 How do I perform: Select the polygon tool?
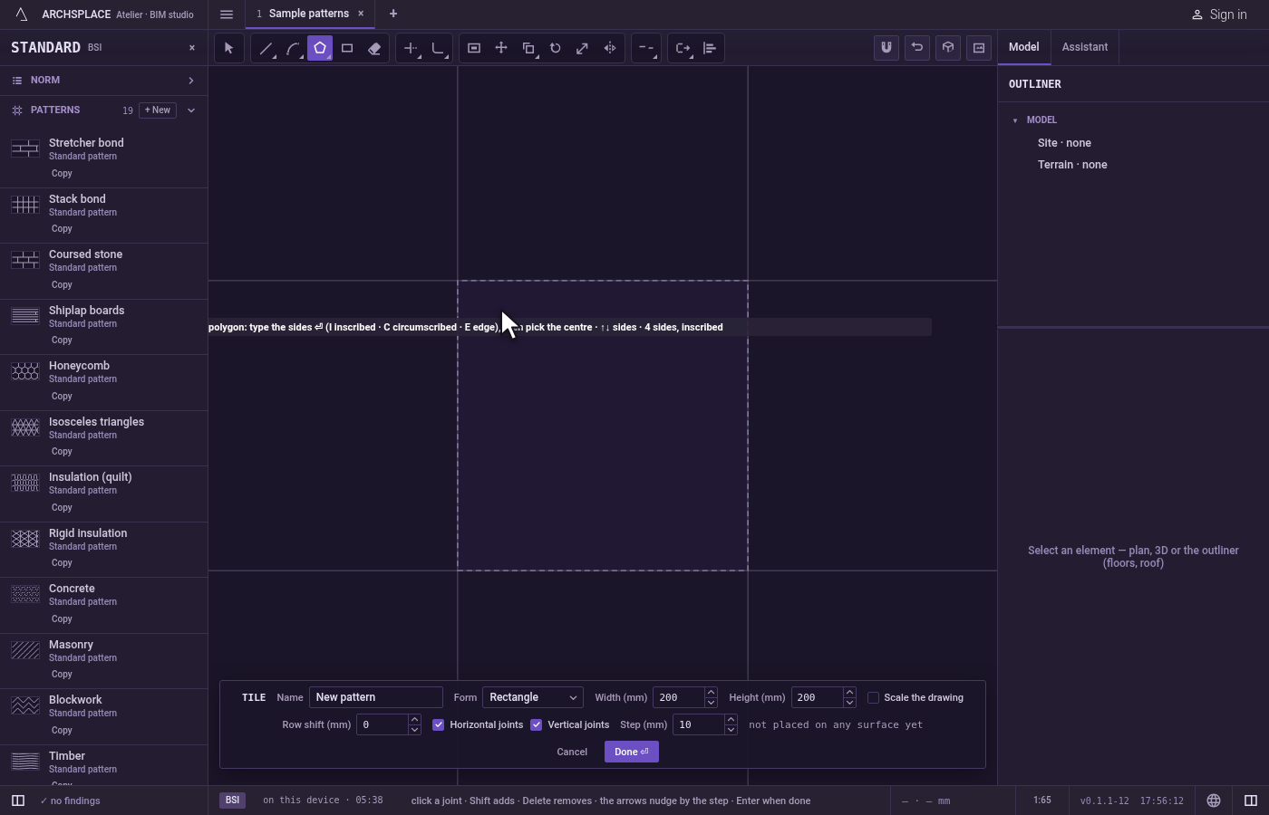[x=320, y=48]
